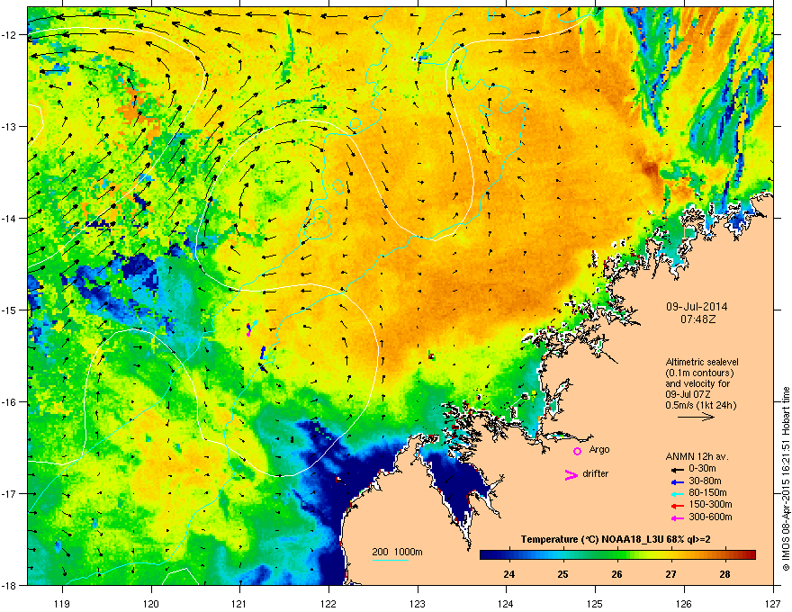This screenshot has height=612, width=792.
Task: Click the cyan 200/1000m bathymetry legend line
Action: (390, 561)
